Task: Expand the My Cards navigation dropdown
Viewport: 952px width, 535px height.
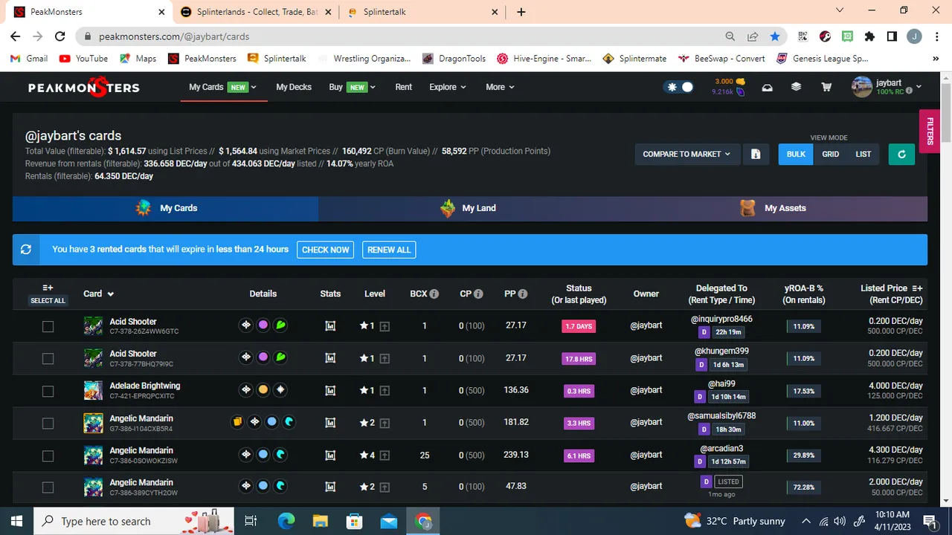Action: click(x=222, y=87)
